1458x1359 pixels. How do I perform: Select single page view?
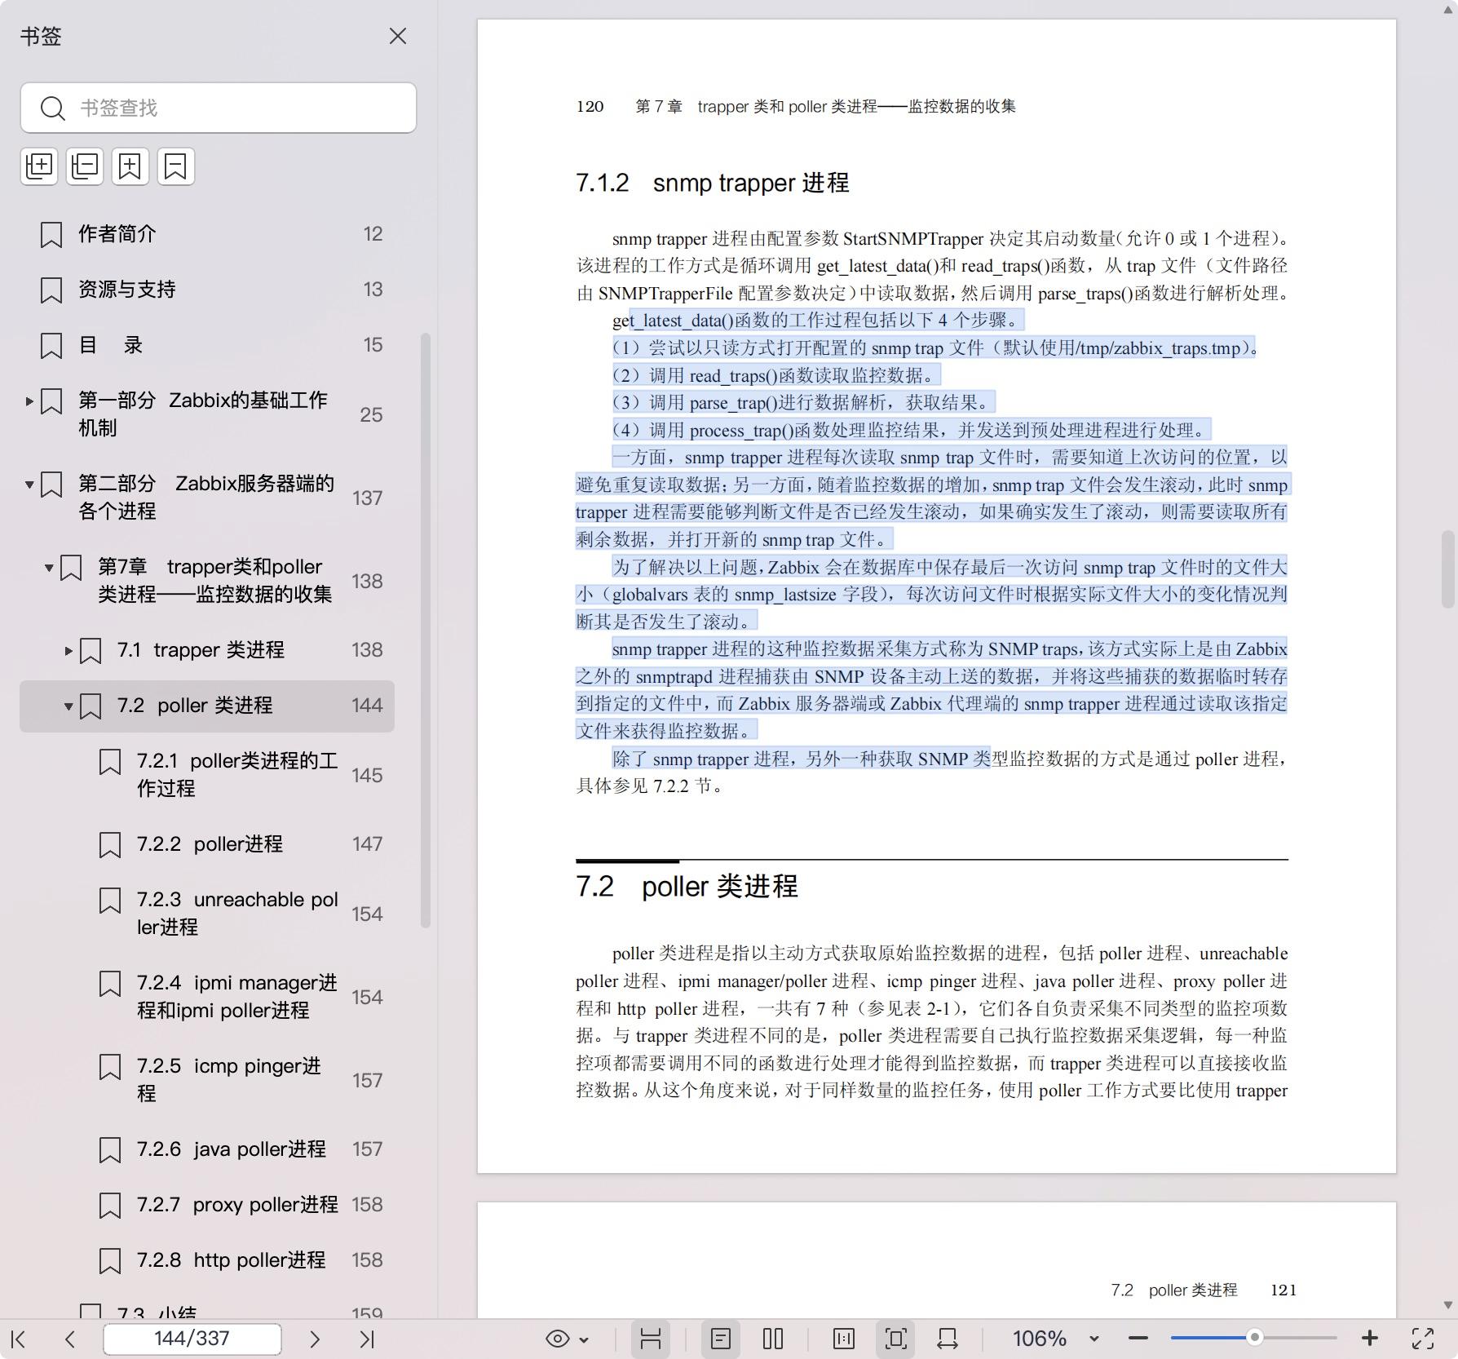(x=721, y=1339)
